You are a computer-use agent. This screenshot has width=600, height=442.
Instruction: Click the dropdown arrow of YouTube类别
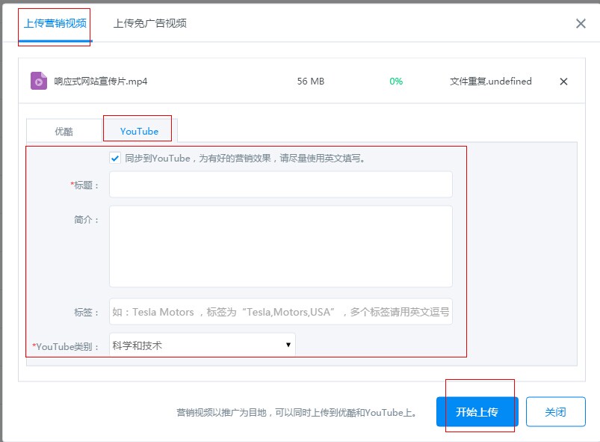(x=288, y=345)
